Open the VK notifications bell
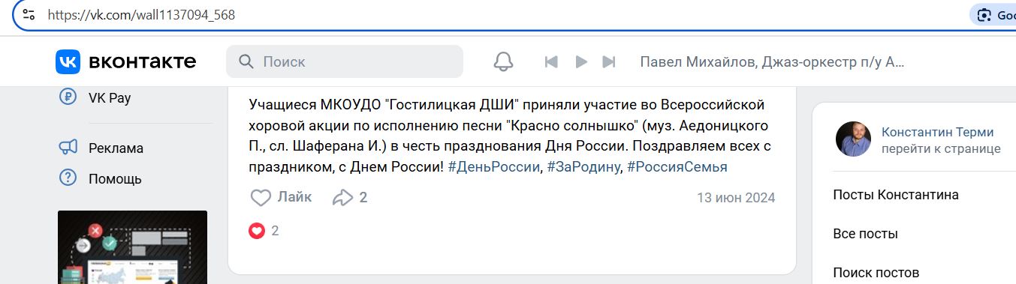The width and height of the screenshot is (1016, 284). point(503,61)
